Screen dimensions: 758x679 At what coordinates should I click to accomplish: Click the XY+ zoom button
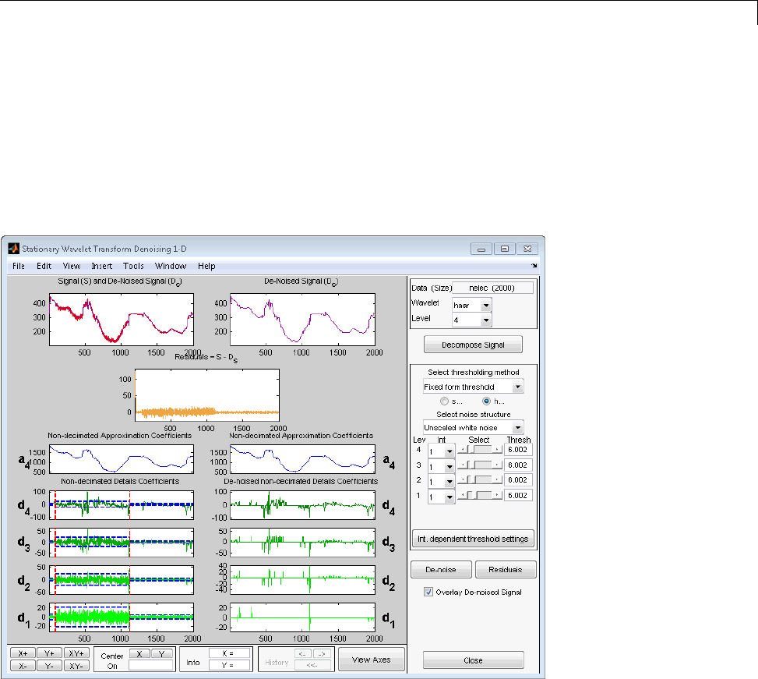click(x=76, y=653)
